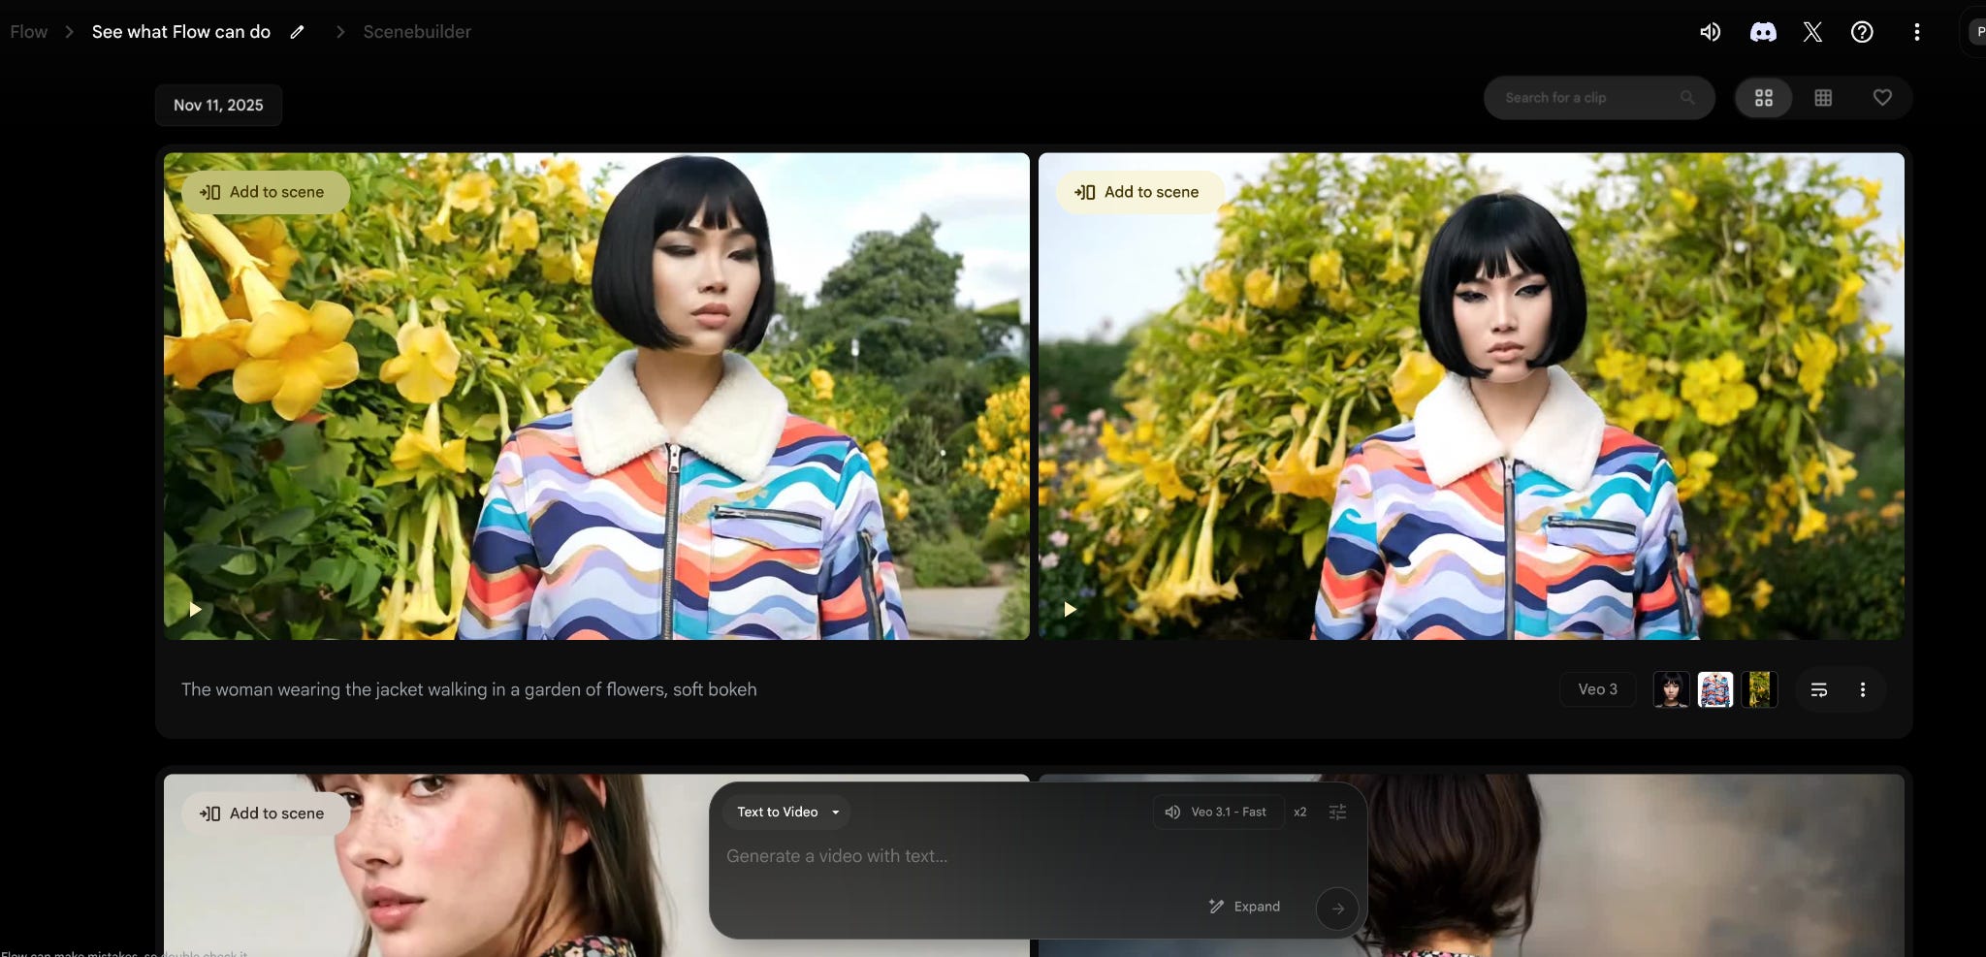Open the generation settings sliders icon
The image size is (1986, 957).
(1337, 812)
